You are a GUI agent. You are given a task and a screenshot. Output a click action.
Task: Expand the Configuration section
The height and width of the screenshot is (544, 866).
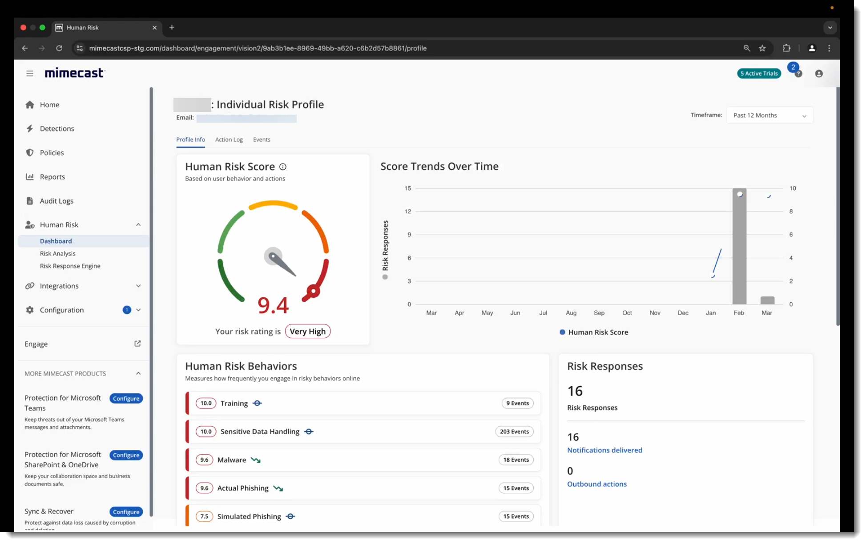(138, 310)
